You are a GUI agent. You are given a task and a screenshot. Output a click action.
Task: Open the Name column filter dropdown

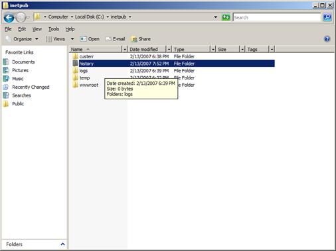pos(125,49)
